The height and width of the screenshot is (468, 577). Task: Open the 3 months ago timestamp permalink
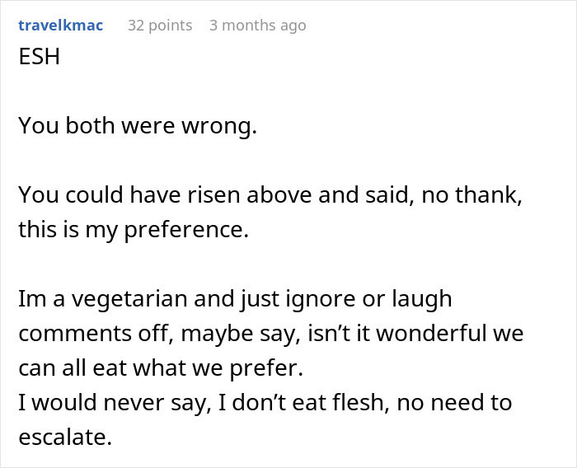click(x=257, y=25)
